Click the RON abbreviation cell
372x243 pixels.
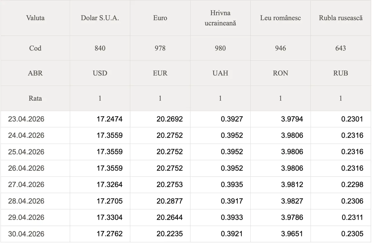click(x=280, y=73)
